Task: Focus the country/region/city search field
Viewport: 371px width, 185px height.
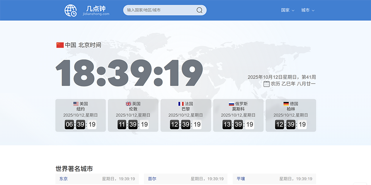Action: [160, 10]
